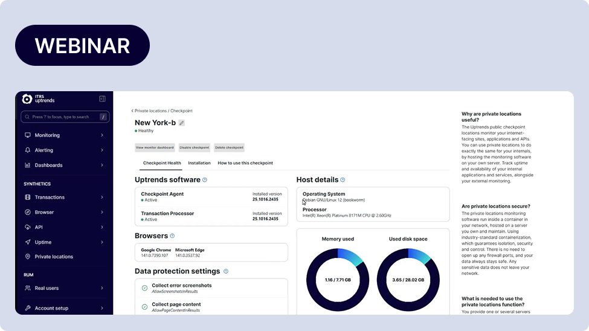Viewport: 589px width, 331px height.
Task: Expand the Alerting menu chevron
Action: click(x=102, y=150)
